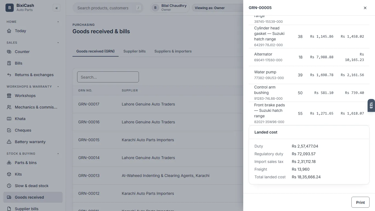This screenshot has height=211, width=375.
Task: Open the Viewing as: Owner dropdown
Action: point(217,8)
